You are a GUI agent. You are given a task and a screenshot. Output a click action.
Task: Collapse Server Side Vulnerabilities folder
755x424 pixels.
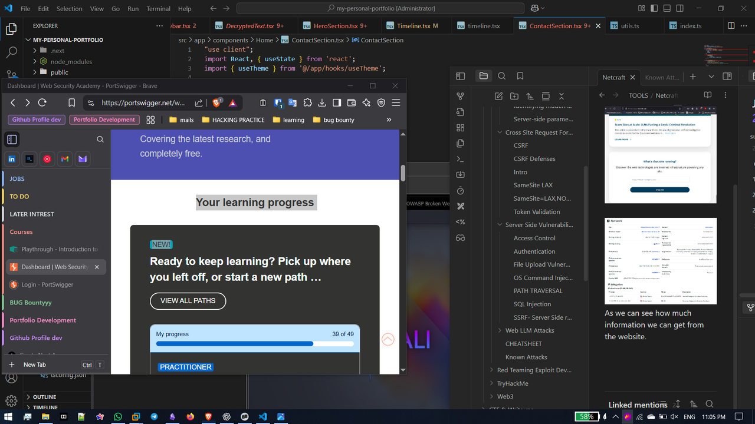(x=500, y=225)
